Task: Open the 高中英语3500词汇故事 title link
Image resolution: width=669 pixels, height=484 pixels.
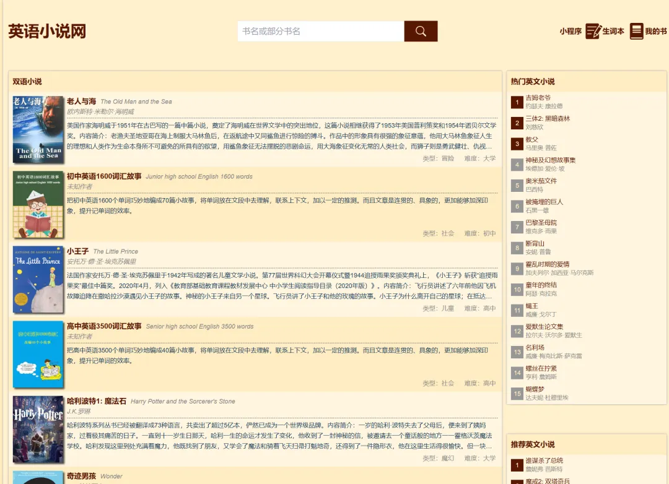Action: click(x=104, y=326)
